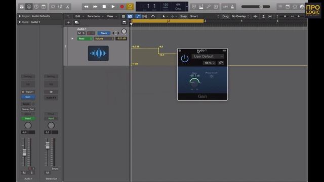Click horizontal auto zoom icon

[270, 16]
